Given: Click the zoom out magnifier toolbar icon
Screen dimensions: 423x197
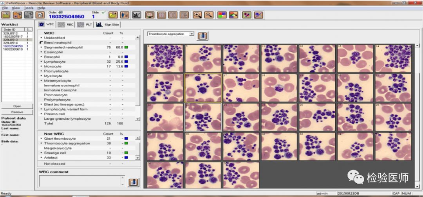Looking at the screenshot, I should tap(209, 15).
